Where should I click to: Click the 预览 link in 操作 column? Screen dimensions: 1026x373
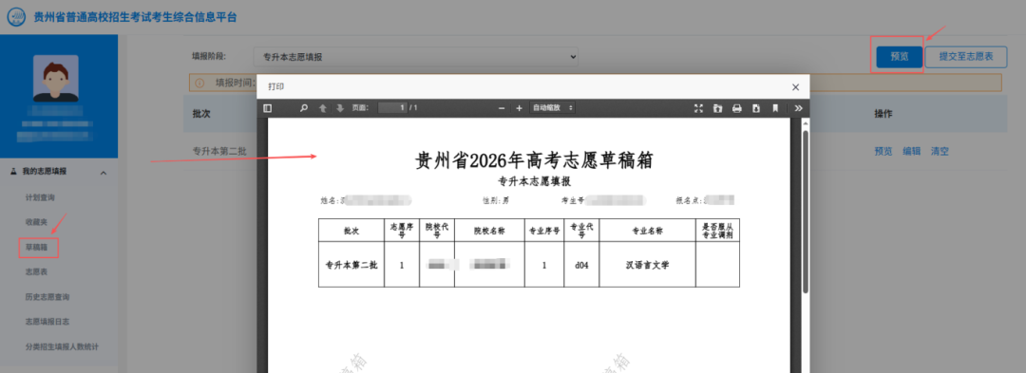click(883, 151)
